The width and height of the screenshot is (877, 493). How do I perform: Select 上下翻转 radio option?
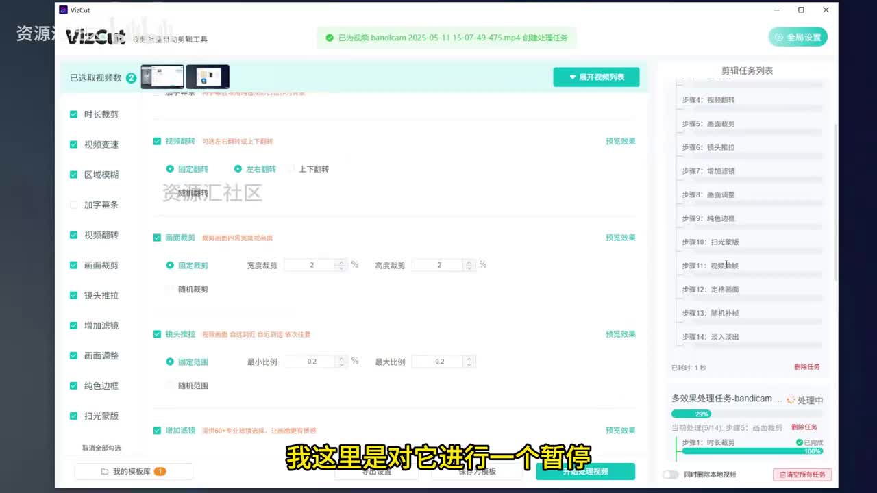click(x=292, y=168)
